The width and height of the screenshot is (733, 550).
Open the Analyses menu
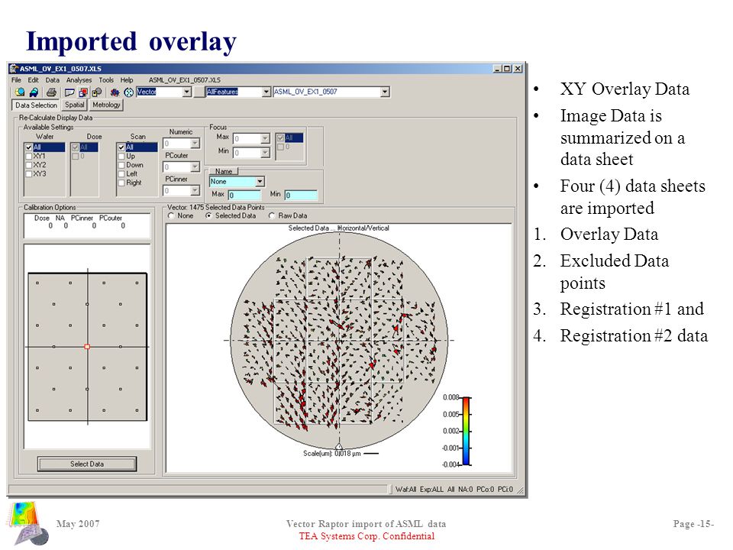point(79,80)
